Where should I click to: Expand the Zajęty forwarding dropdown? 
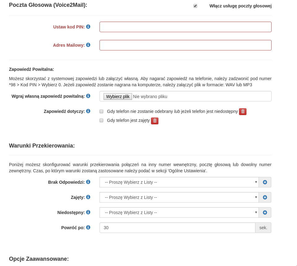tap(179, 197)
